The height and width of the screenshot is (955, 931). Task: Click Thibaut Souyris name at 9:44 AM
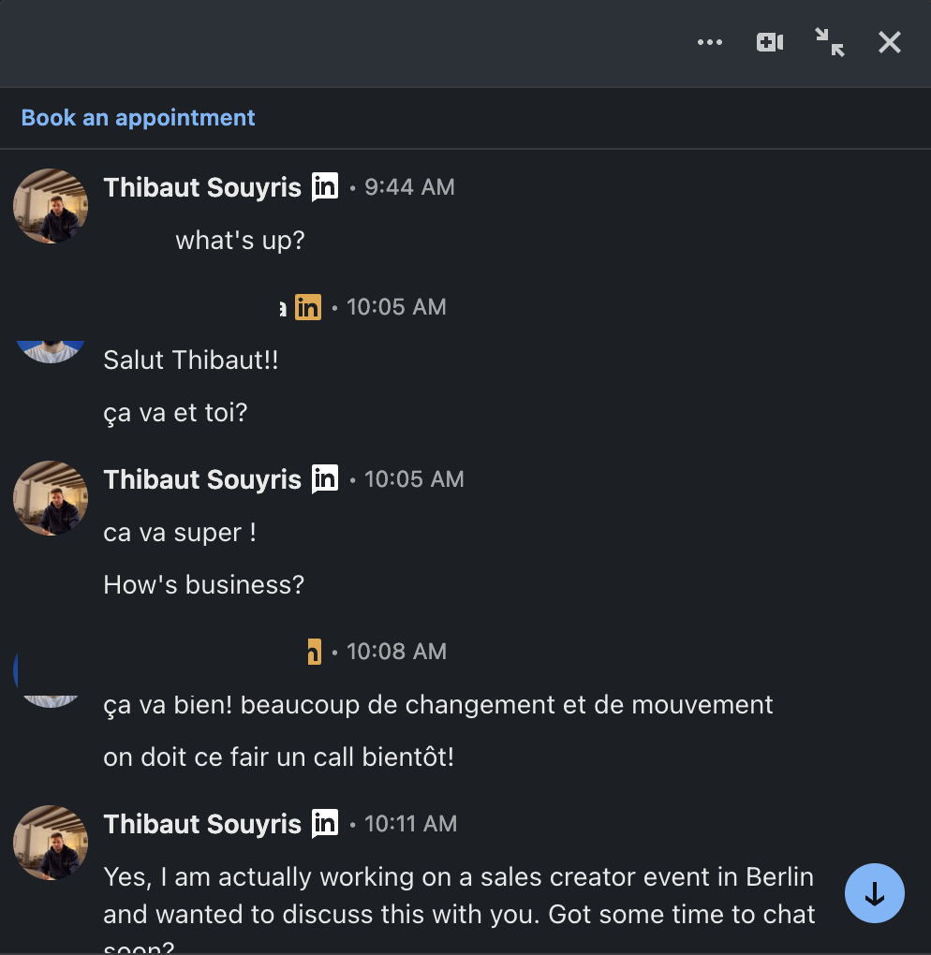(202, 187)
